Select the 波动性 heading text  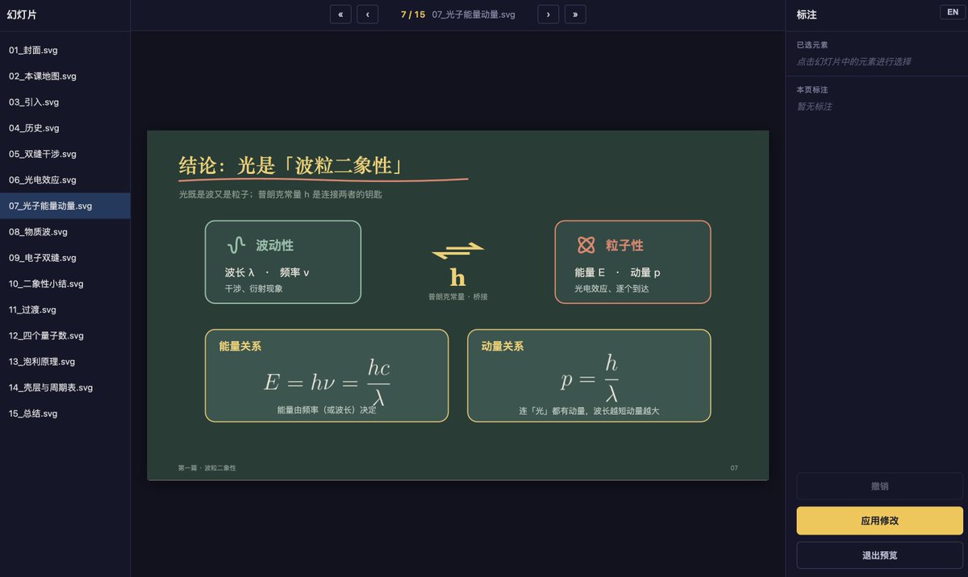(x=275, y=245)
